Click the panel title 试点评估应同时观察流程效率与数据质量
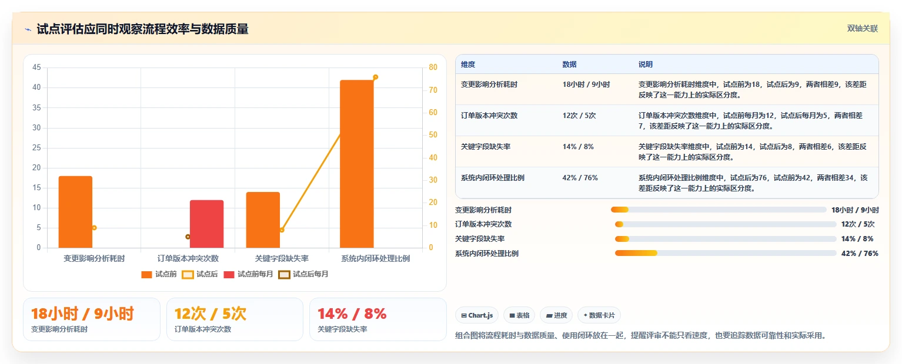Screen dimensions: 902x364 [142, 29]
